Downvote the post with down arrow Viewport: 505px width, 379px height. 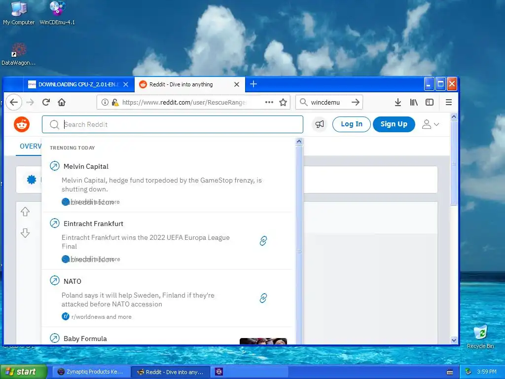(x=25, y=233)
